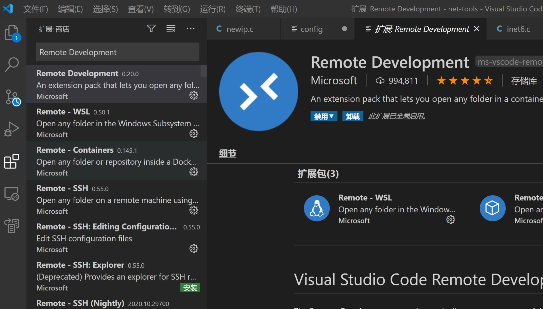
Task: Open the 文件(F) menu
Action: coord(36,9)
